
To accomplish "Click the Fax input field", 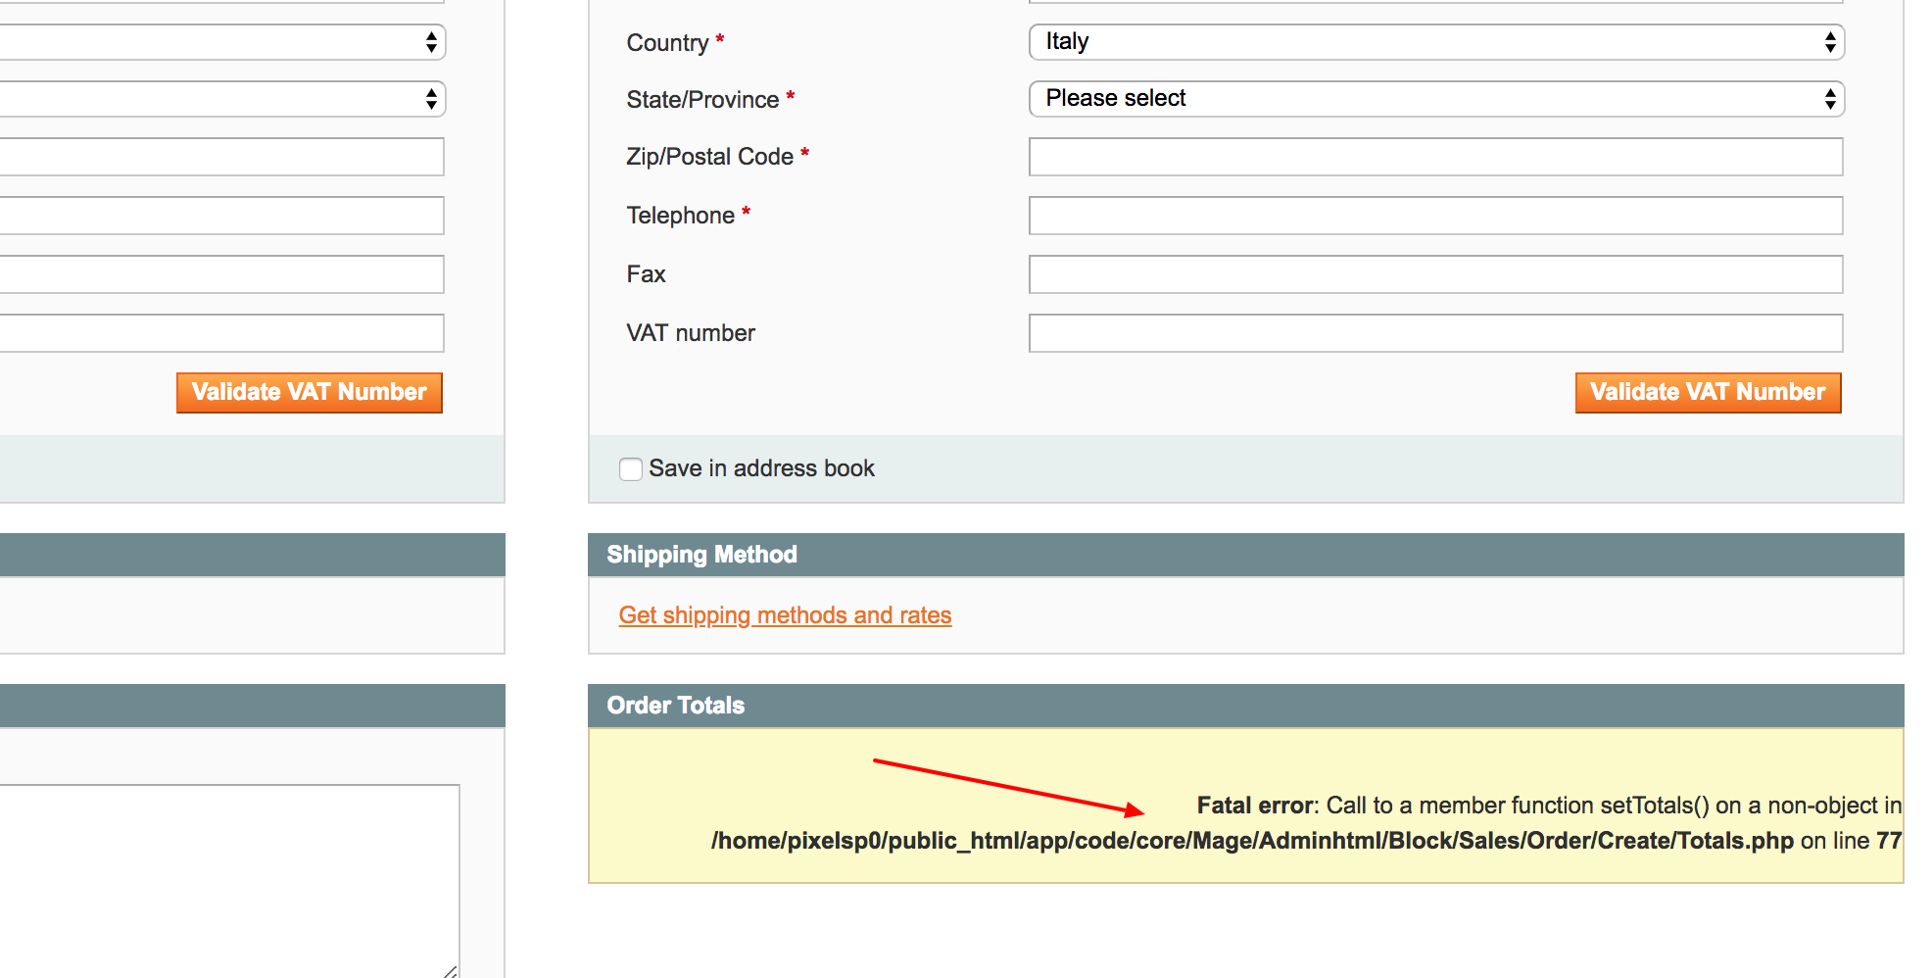I will pos(1434,274).
